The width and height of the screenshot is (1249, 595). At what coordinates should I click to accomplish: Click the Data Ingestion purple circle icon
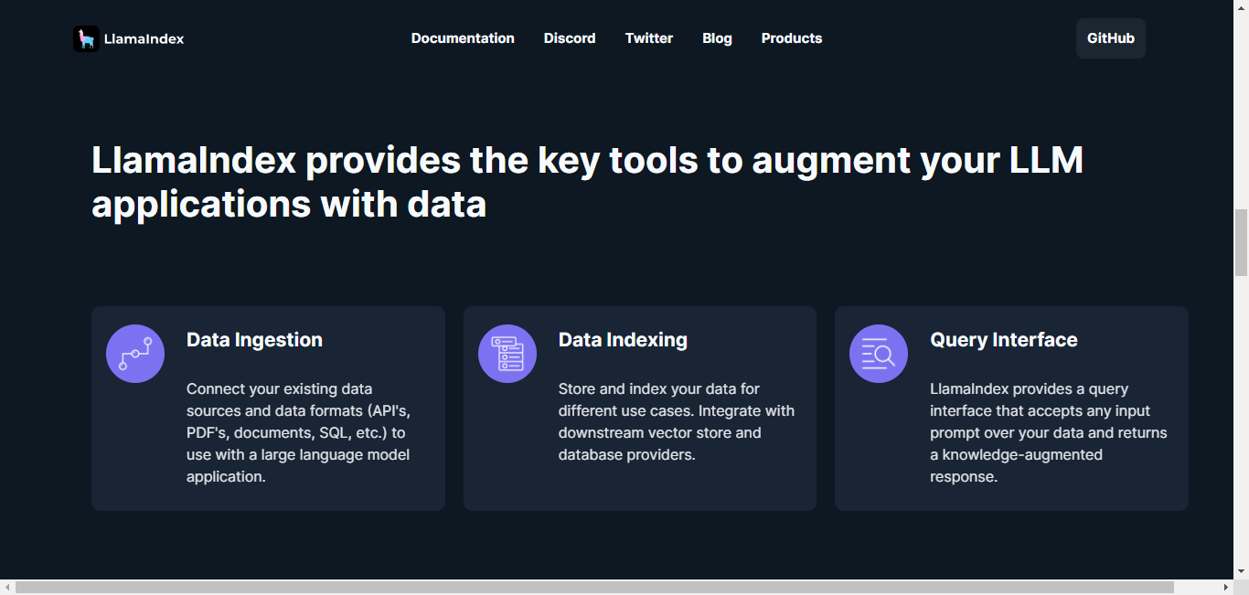[x=135, y=354]
